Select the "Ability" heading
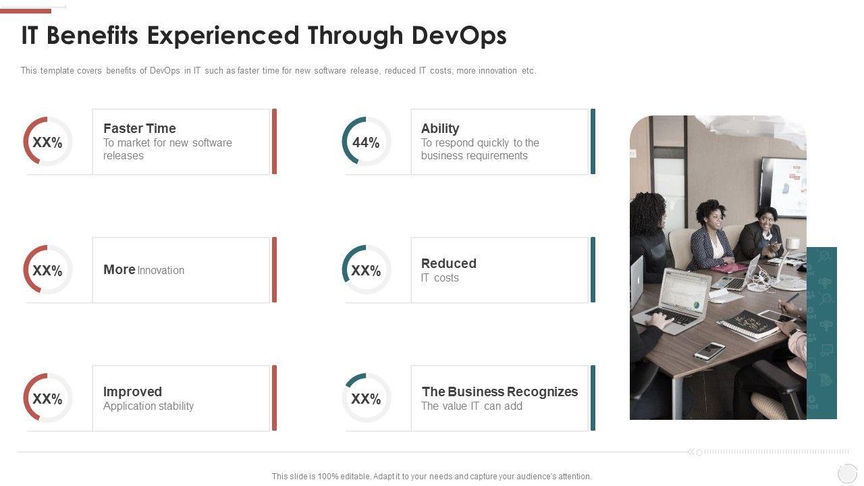The height and width of the screenshot is (486, 864). (x=440, y=128)
